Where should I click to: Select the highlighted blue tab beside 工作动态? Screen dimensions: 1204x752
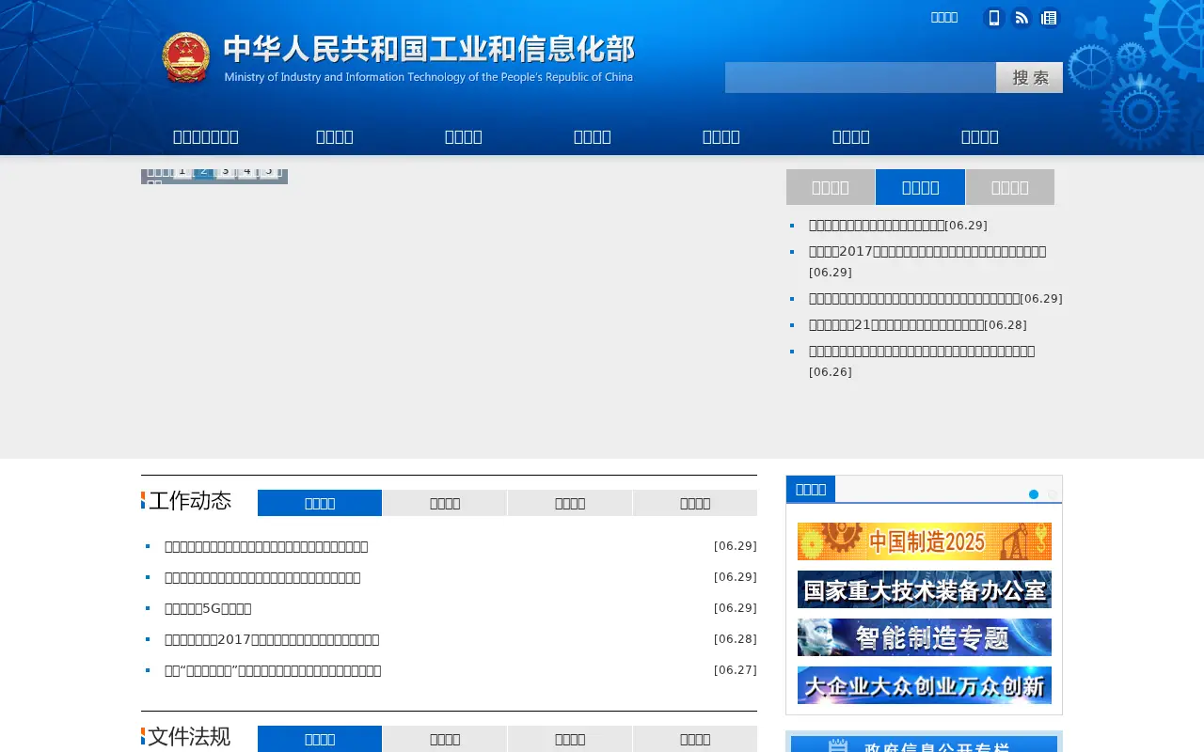[x=320, y=503]
